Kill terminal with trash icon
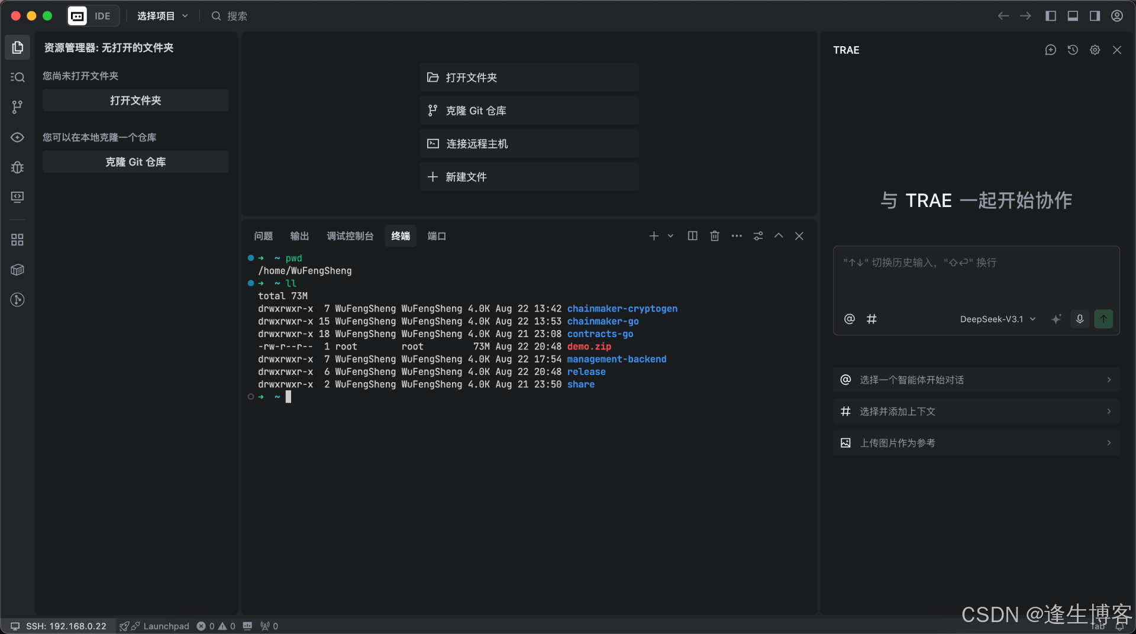The width and height of the screenshot is (1136, 634). click(715, 236)
